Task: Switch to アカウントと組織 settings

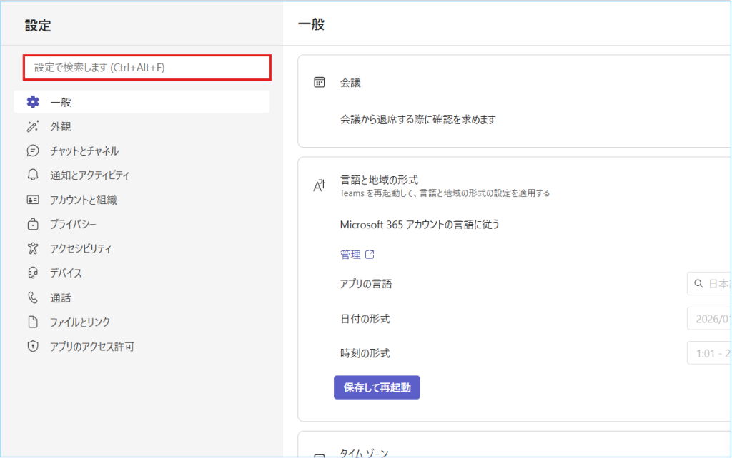Action: click(x=142, y=200)
